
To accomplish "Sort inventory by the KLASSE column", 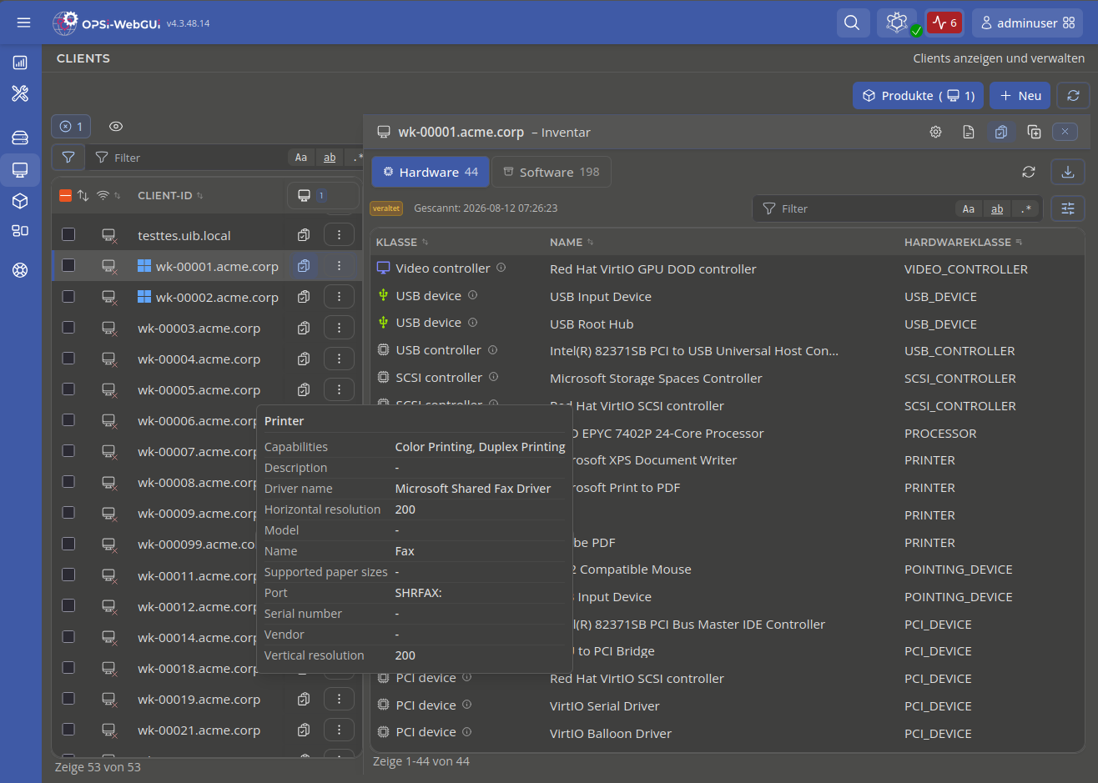I will tap(402, 242).
